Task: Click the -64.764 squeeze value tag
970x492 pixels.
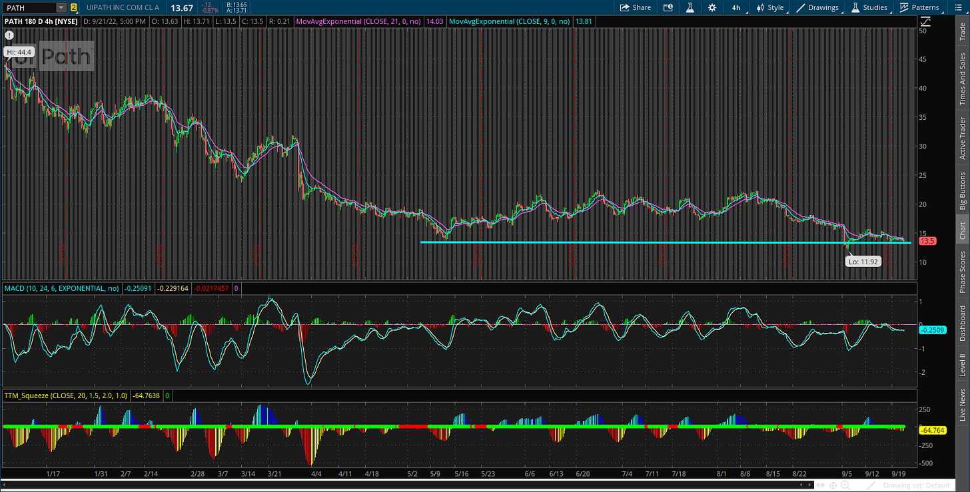Action: (932, 431)
